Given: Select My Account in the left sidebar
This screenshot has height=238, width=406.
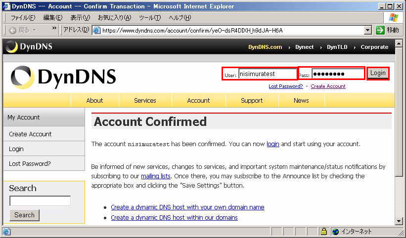Looking at the screenshot, I should tap(44, 118).
